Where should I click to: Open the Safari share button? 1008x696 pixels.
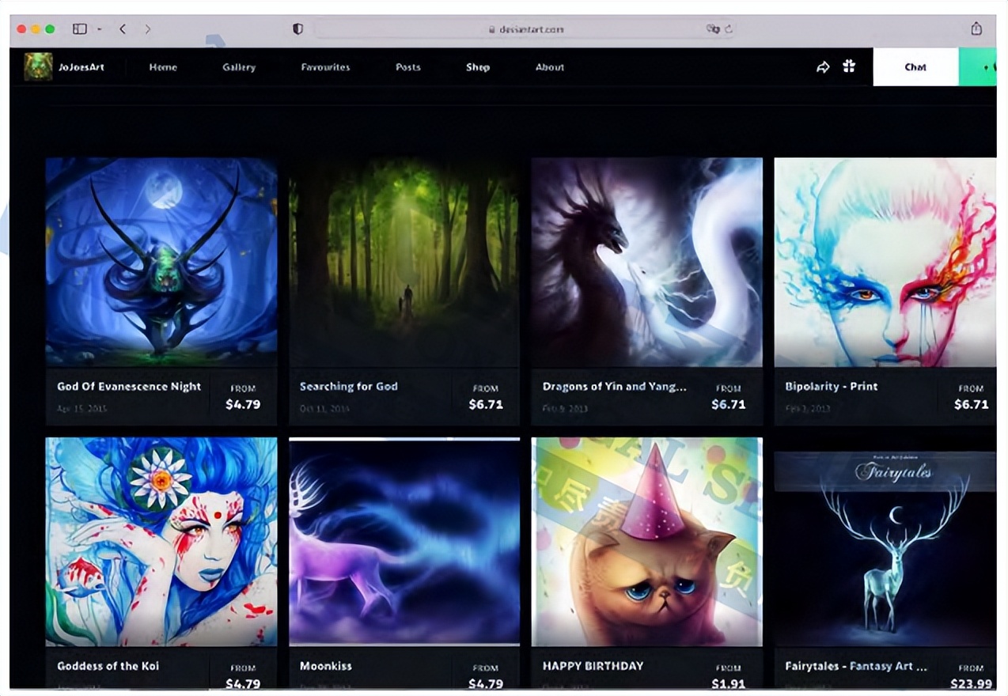point(976,29)
